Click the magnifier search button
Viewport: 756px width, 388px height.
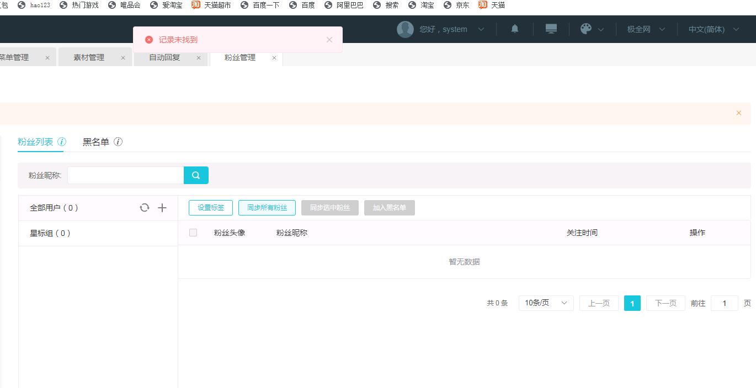[196, 175]
